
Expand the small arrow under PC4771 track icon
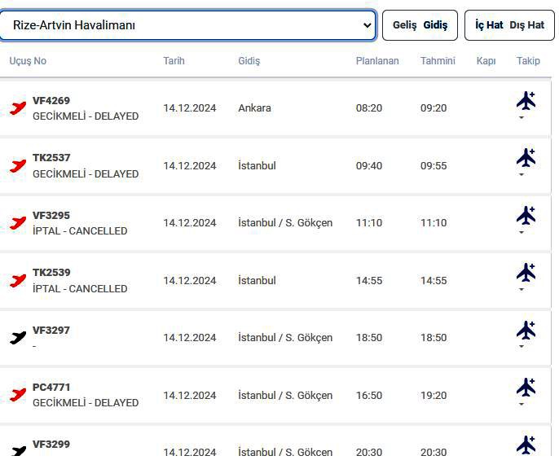point(522,405)
